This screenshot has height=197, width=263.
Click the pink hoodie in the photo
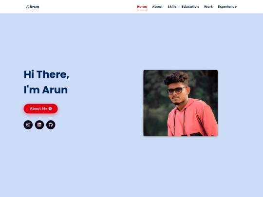pos(193,119)
